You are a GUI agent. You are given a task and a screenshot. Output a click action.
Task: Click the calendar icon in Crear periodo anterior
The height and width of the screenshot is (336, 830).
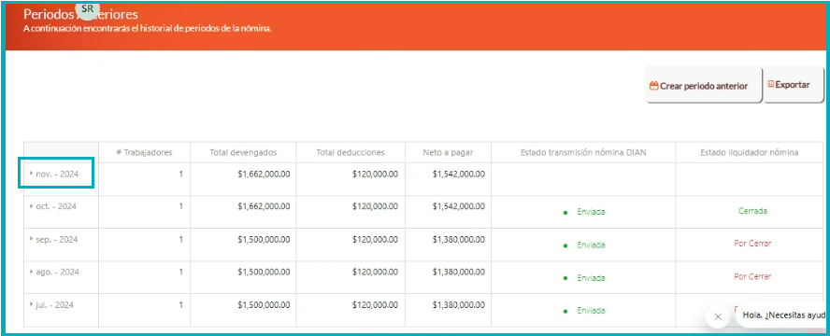(653, 86)
